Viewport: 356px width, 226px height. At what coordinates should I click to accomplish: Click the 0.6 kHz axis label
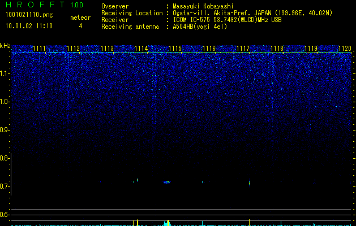(5, 215)
